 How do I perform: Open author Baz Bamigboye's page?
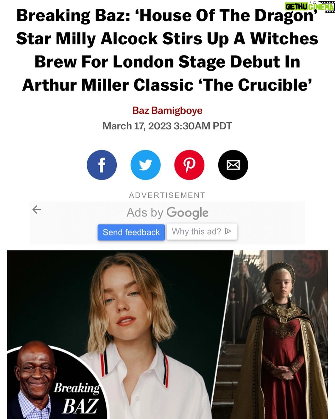click(x=167, y=110)
